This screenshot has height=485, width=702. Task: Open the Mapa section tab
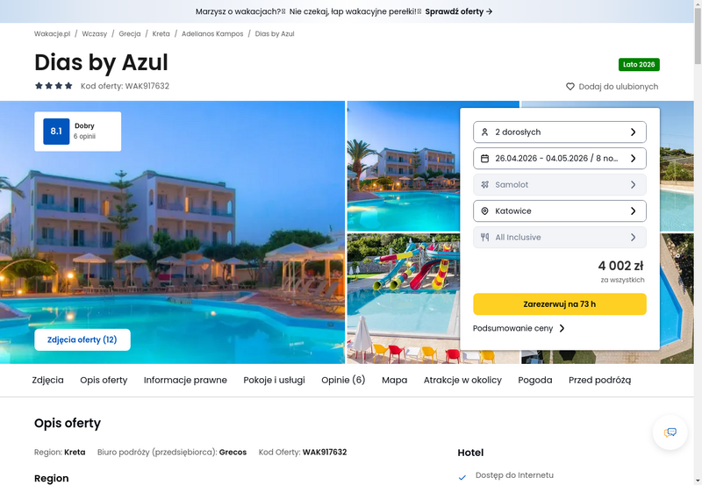pyautogui.click(x=394, y=380)
